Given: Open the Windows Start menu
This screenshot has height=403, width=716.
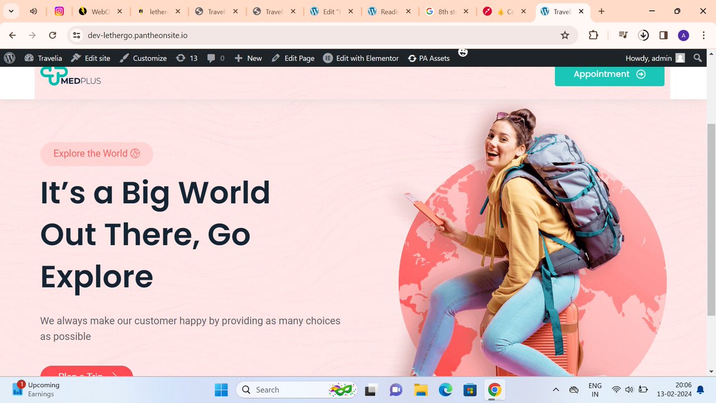Looking at the screenshot, I should [221, 390].
